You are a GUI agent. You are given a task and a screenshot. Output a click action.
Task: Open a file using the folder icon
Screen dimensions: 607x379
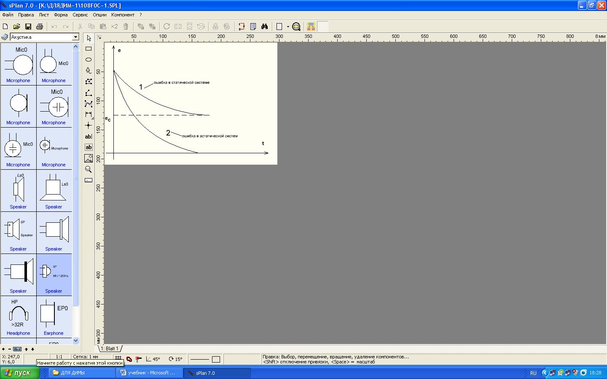(x=17, y=27)
